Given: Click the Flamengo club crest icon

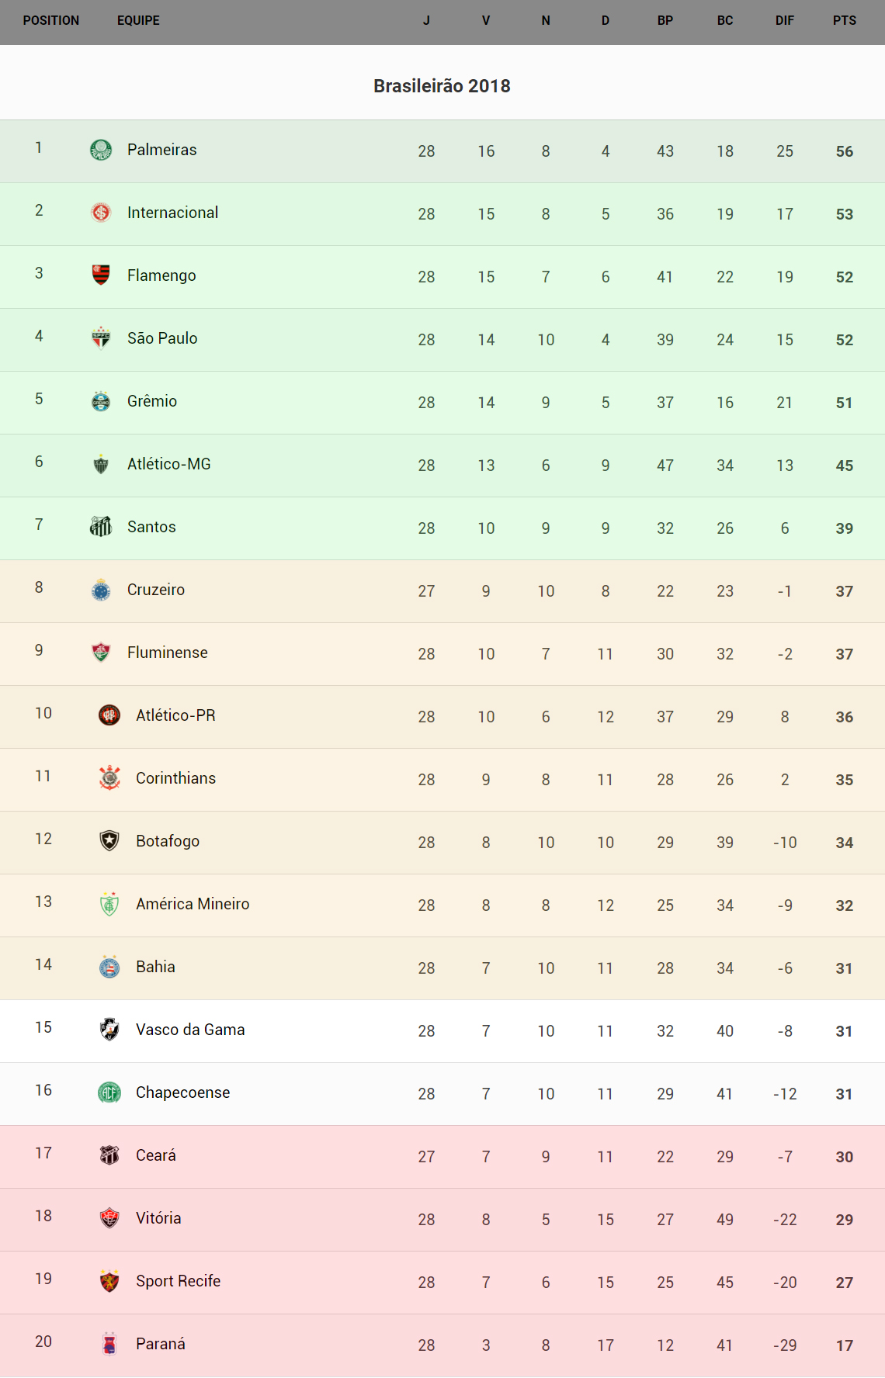Looking at the screenshot, I should 101,275.
